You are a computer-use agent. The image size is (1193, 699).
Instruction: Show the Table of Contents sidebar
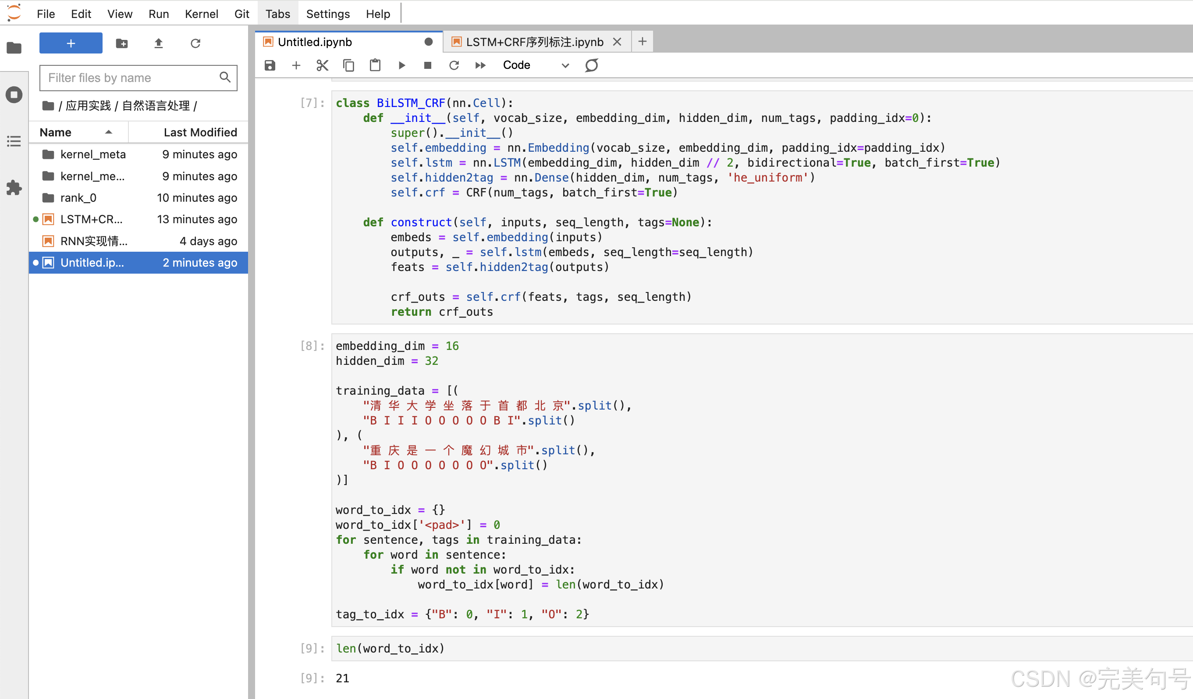pyautogui.click(x=14, y=141)
